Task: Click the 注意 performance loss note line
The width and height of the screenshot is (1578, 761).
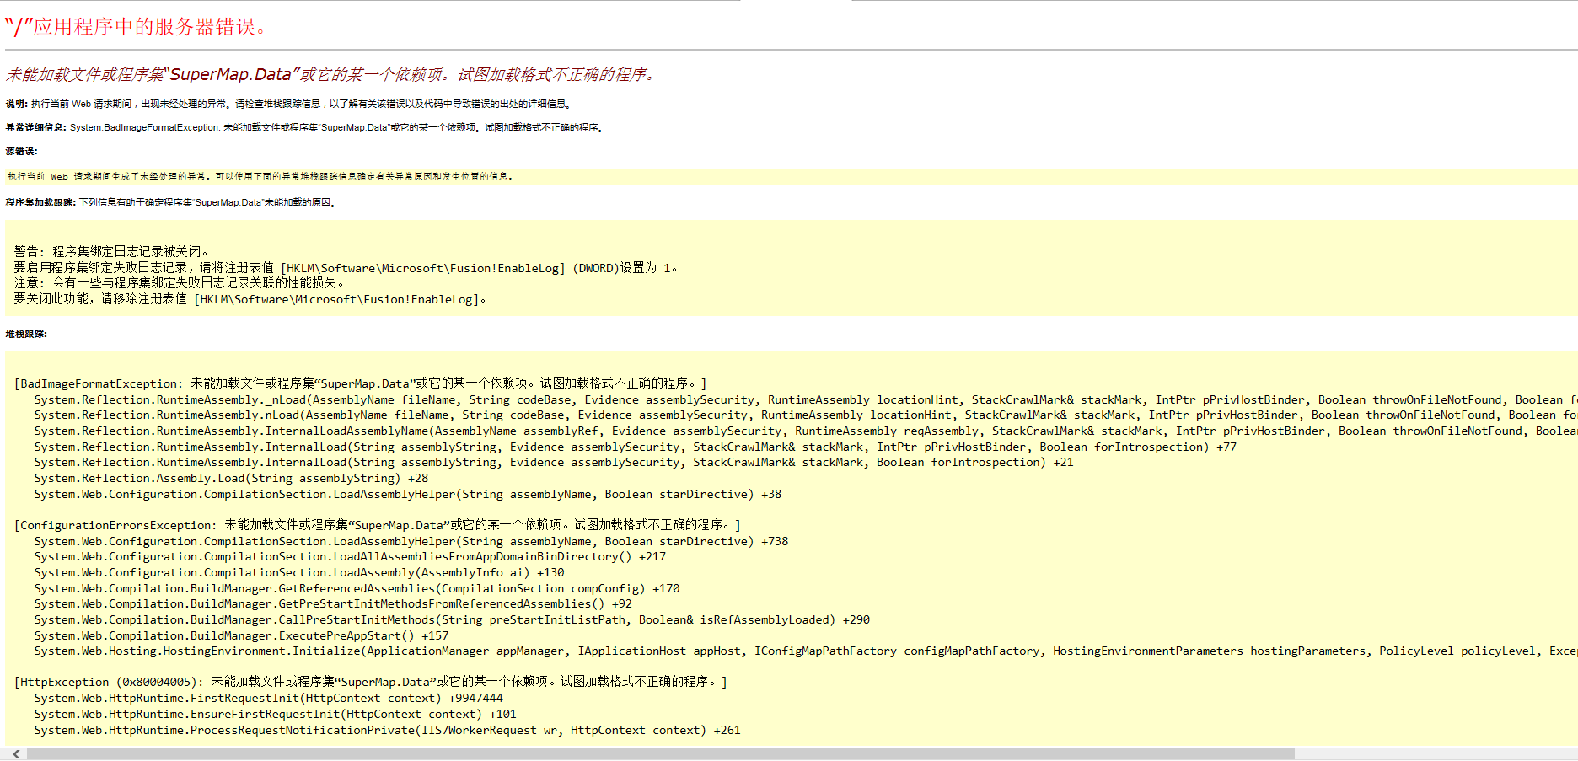Action: pos(180,282)
